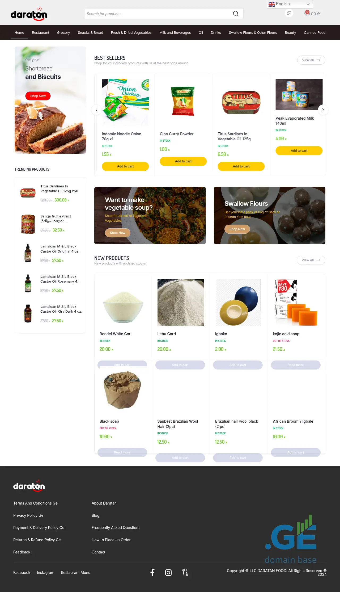Open the Milk and Beverages menu
The width and height of the screenshot is (340, 592).
point(175,33)
